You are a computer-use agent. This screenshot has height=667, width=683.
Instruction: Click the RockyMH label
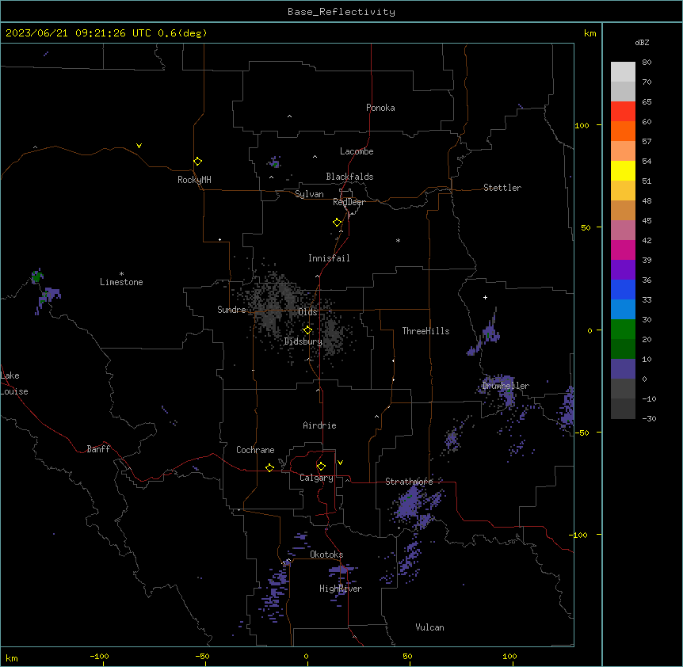(194, 180)
